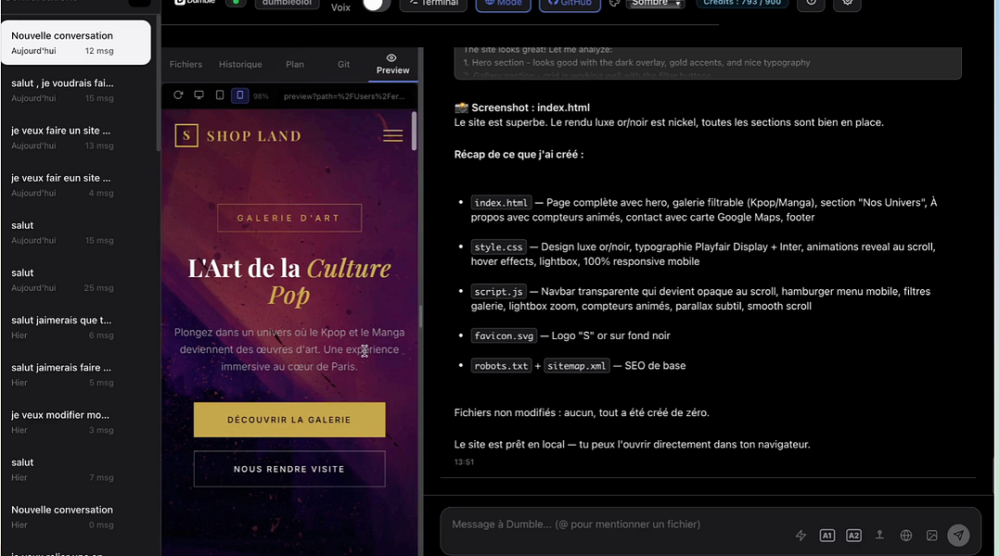The height and width of the screenshot is (556, 999).
Task: Click the script.js code tag
Action: click(498, 291)
